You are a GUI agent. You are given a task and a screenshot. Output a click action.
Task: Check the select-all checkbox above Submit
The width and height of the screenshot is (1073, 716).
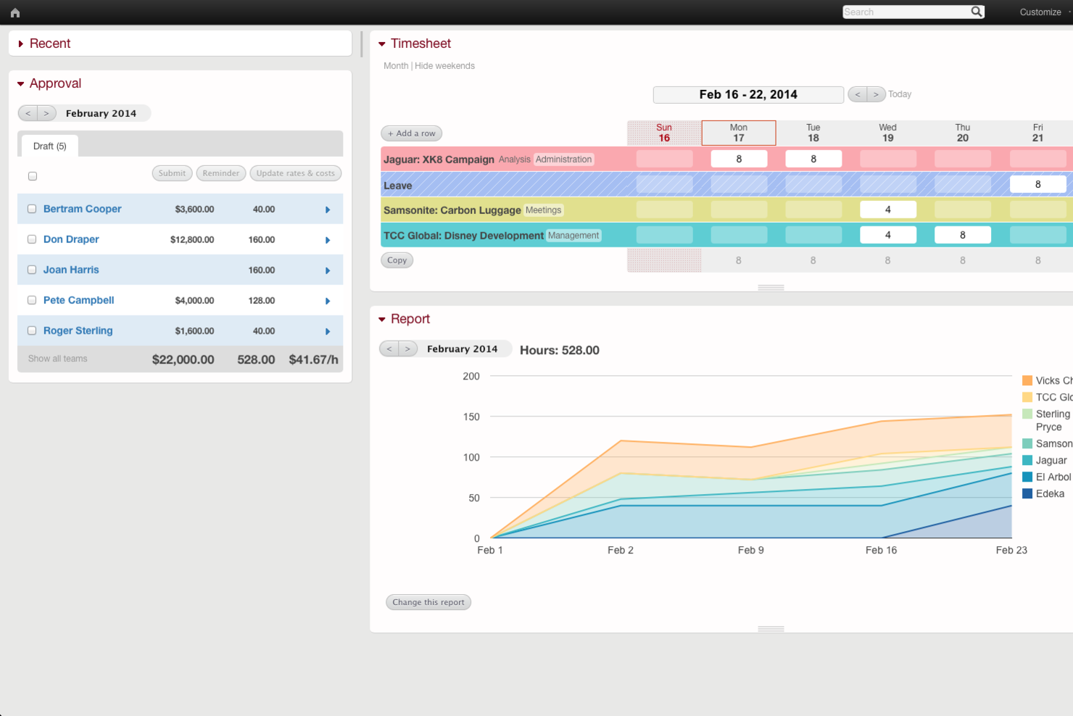coord(32,176)
